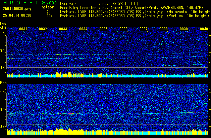The width and height of the screenshot is (211, 138).
Task: Select the 0033 time marker
Action: pyautogui.click(x=63, y=29)
